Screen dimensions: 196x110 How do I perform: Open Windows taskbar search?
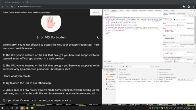pyautogui.click(x=7, y=108)
